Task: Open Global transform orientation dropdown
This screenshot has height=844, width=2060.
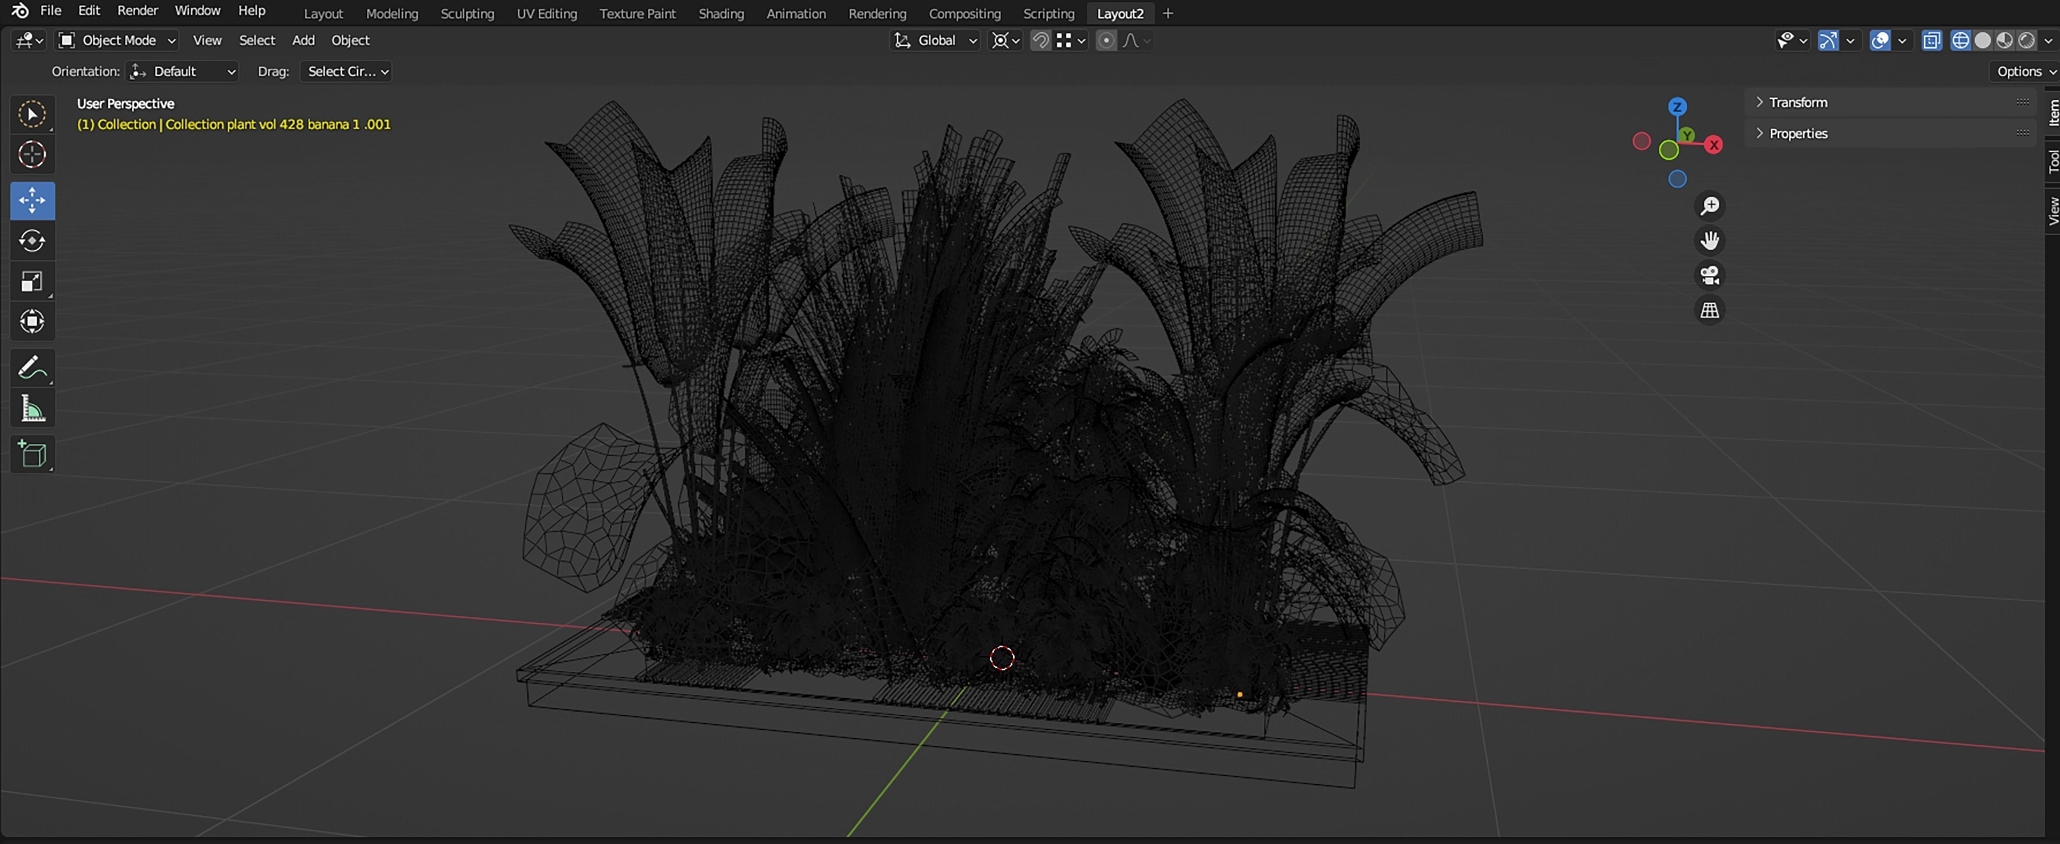Action: point(935,41)
